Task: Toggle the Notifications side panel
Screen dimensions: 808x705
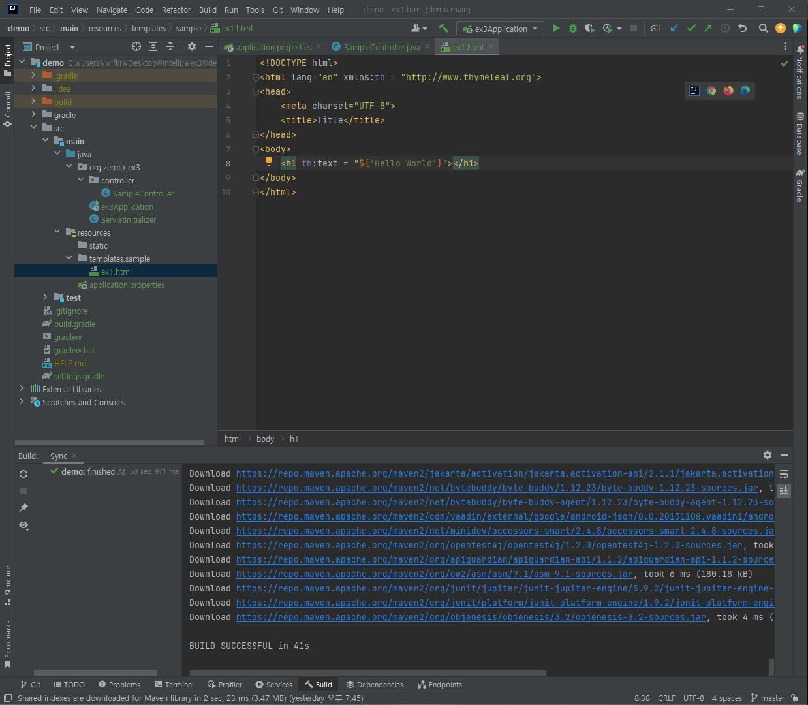Action: click(x=800, y=72)
